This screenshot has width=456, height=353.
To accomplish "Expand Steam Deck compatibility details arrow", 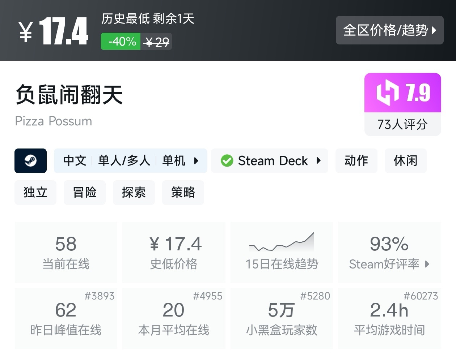I will [x=318, y=161].
